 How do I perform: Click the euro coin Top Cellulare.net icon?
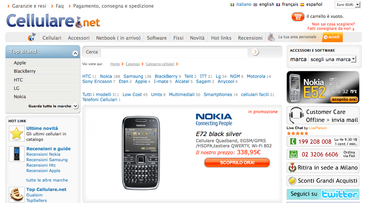[x=17, y=194]
